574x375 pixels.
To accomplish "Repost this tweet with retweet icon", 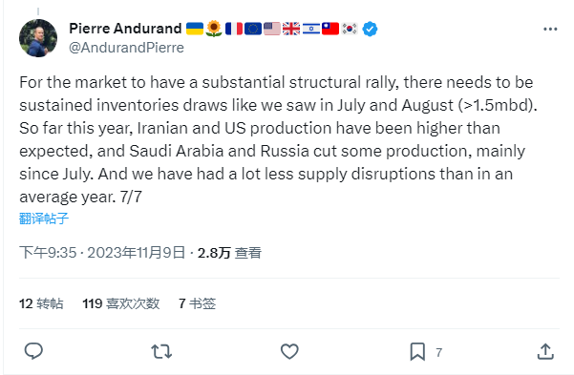I will (x=161, y=351).
